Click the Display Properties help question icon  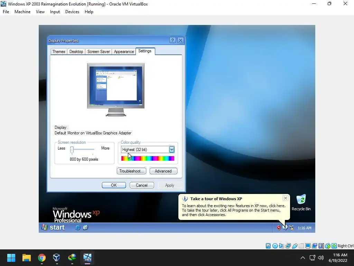click(x=173, y=40)
